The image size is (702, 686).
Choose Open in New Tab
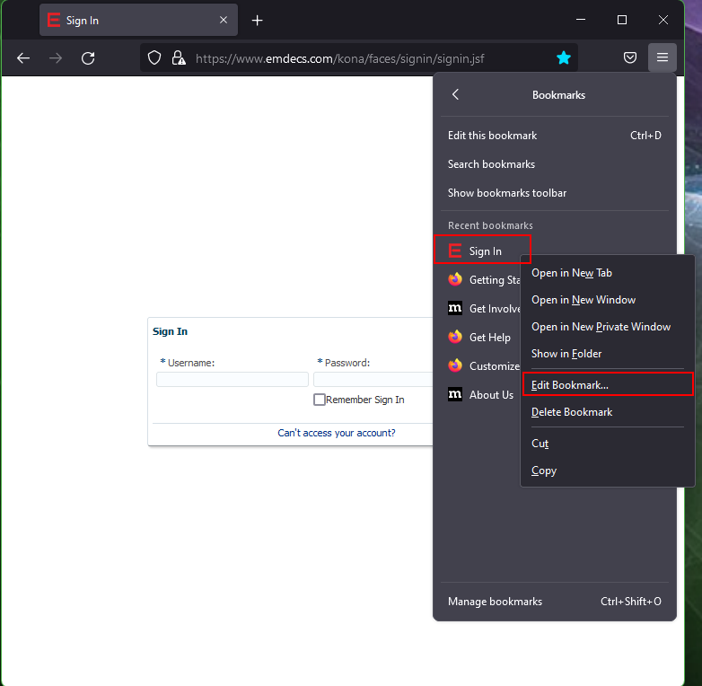[607, 273]
